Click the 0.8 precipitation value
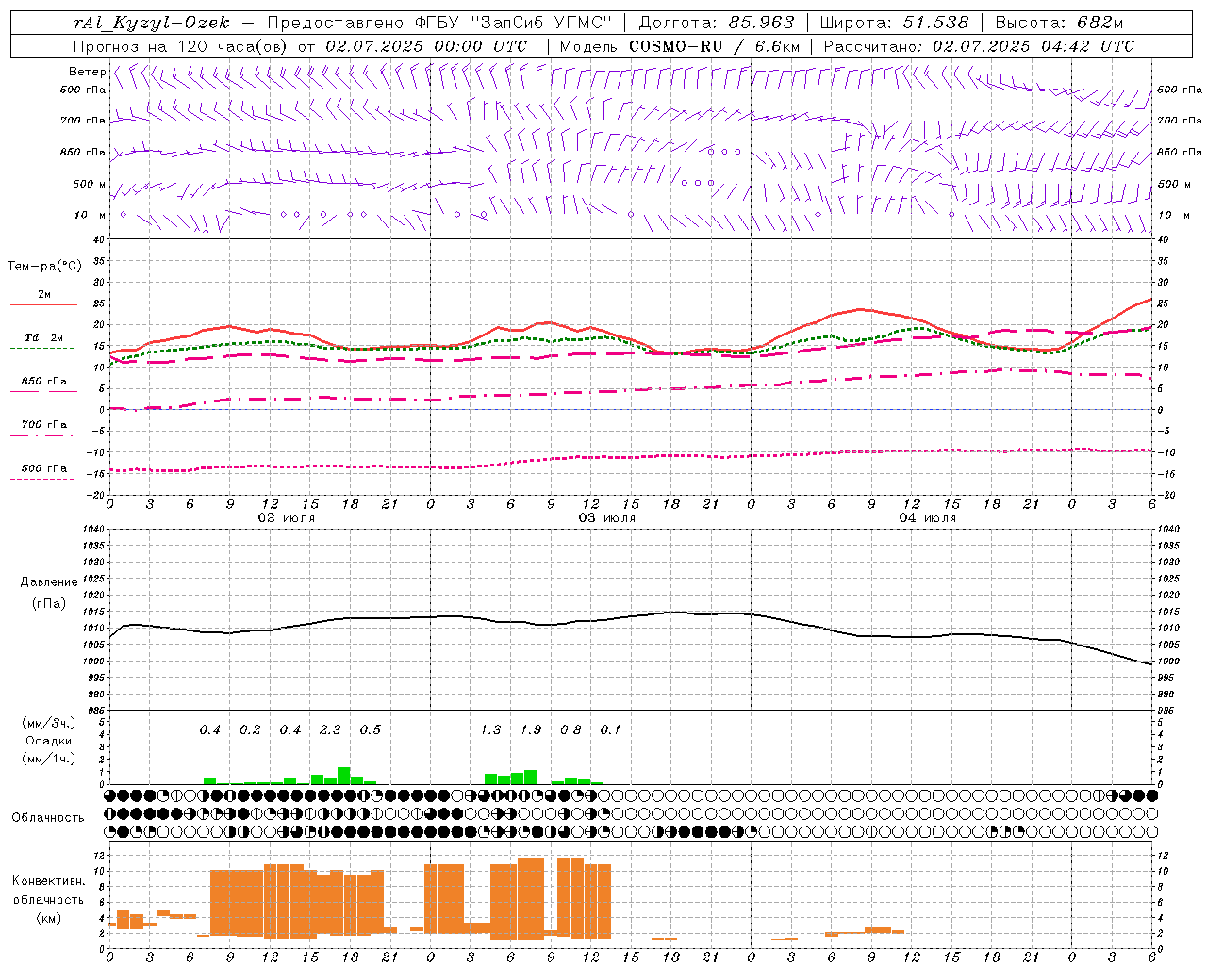 570,730
